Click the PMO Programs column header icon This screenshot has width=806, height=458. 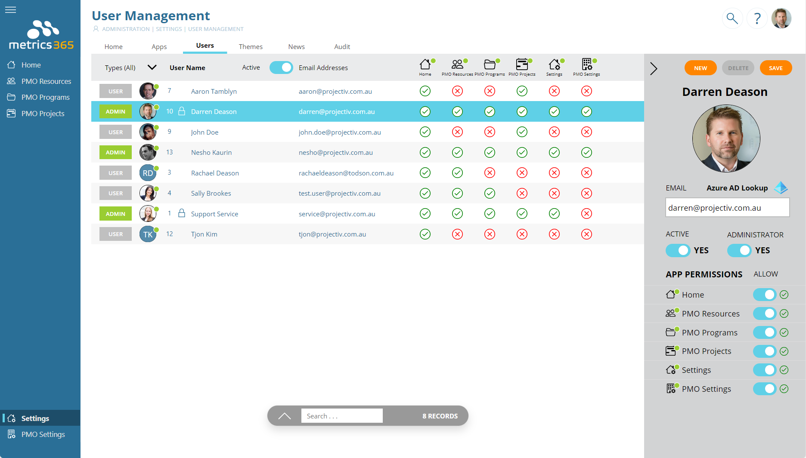490,65
